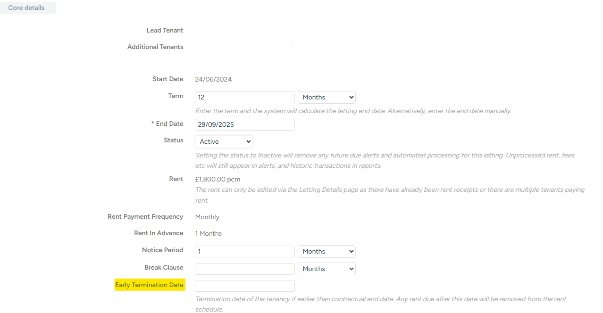This screenshot has width=603, height=313.
Task: Open the Break Clause Months dropdown
Action: click(327, 269)
